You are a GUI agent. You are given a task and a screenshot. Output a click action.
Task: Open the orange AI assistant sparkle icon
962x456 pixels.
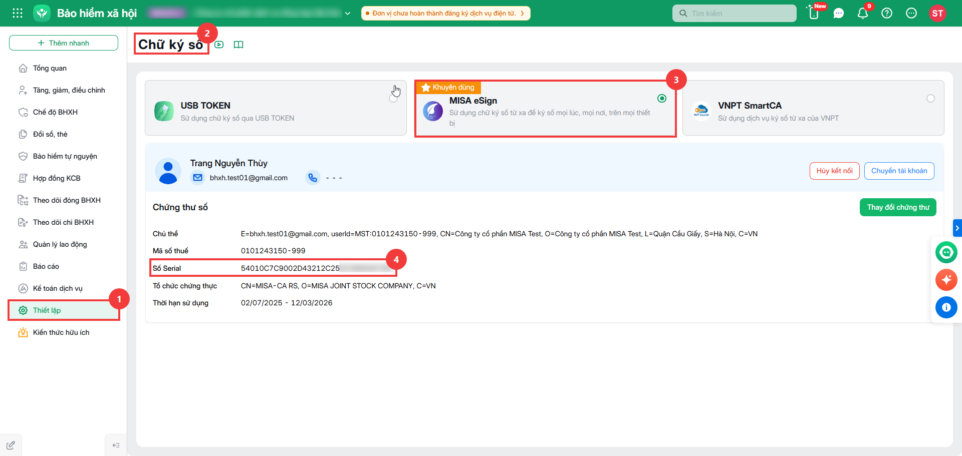click(946, 280)
